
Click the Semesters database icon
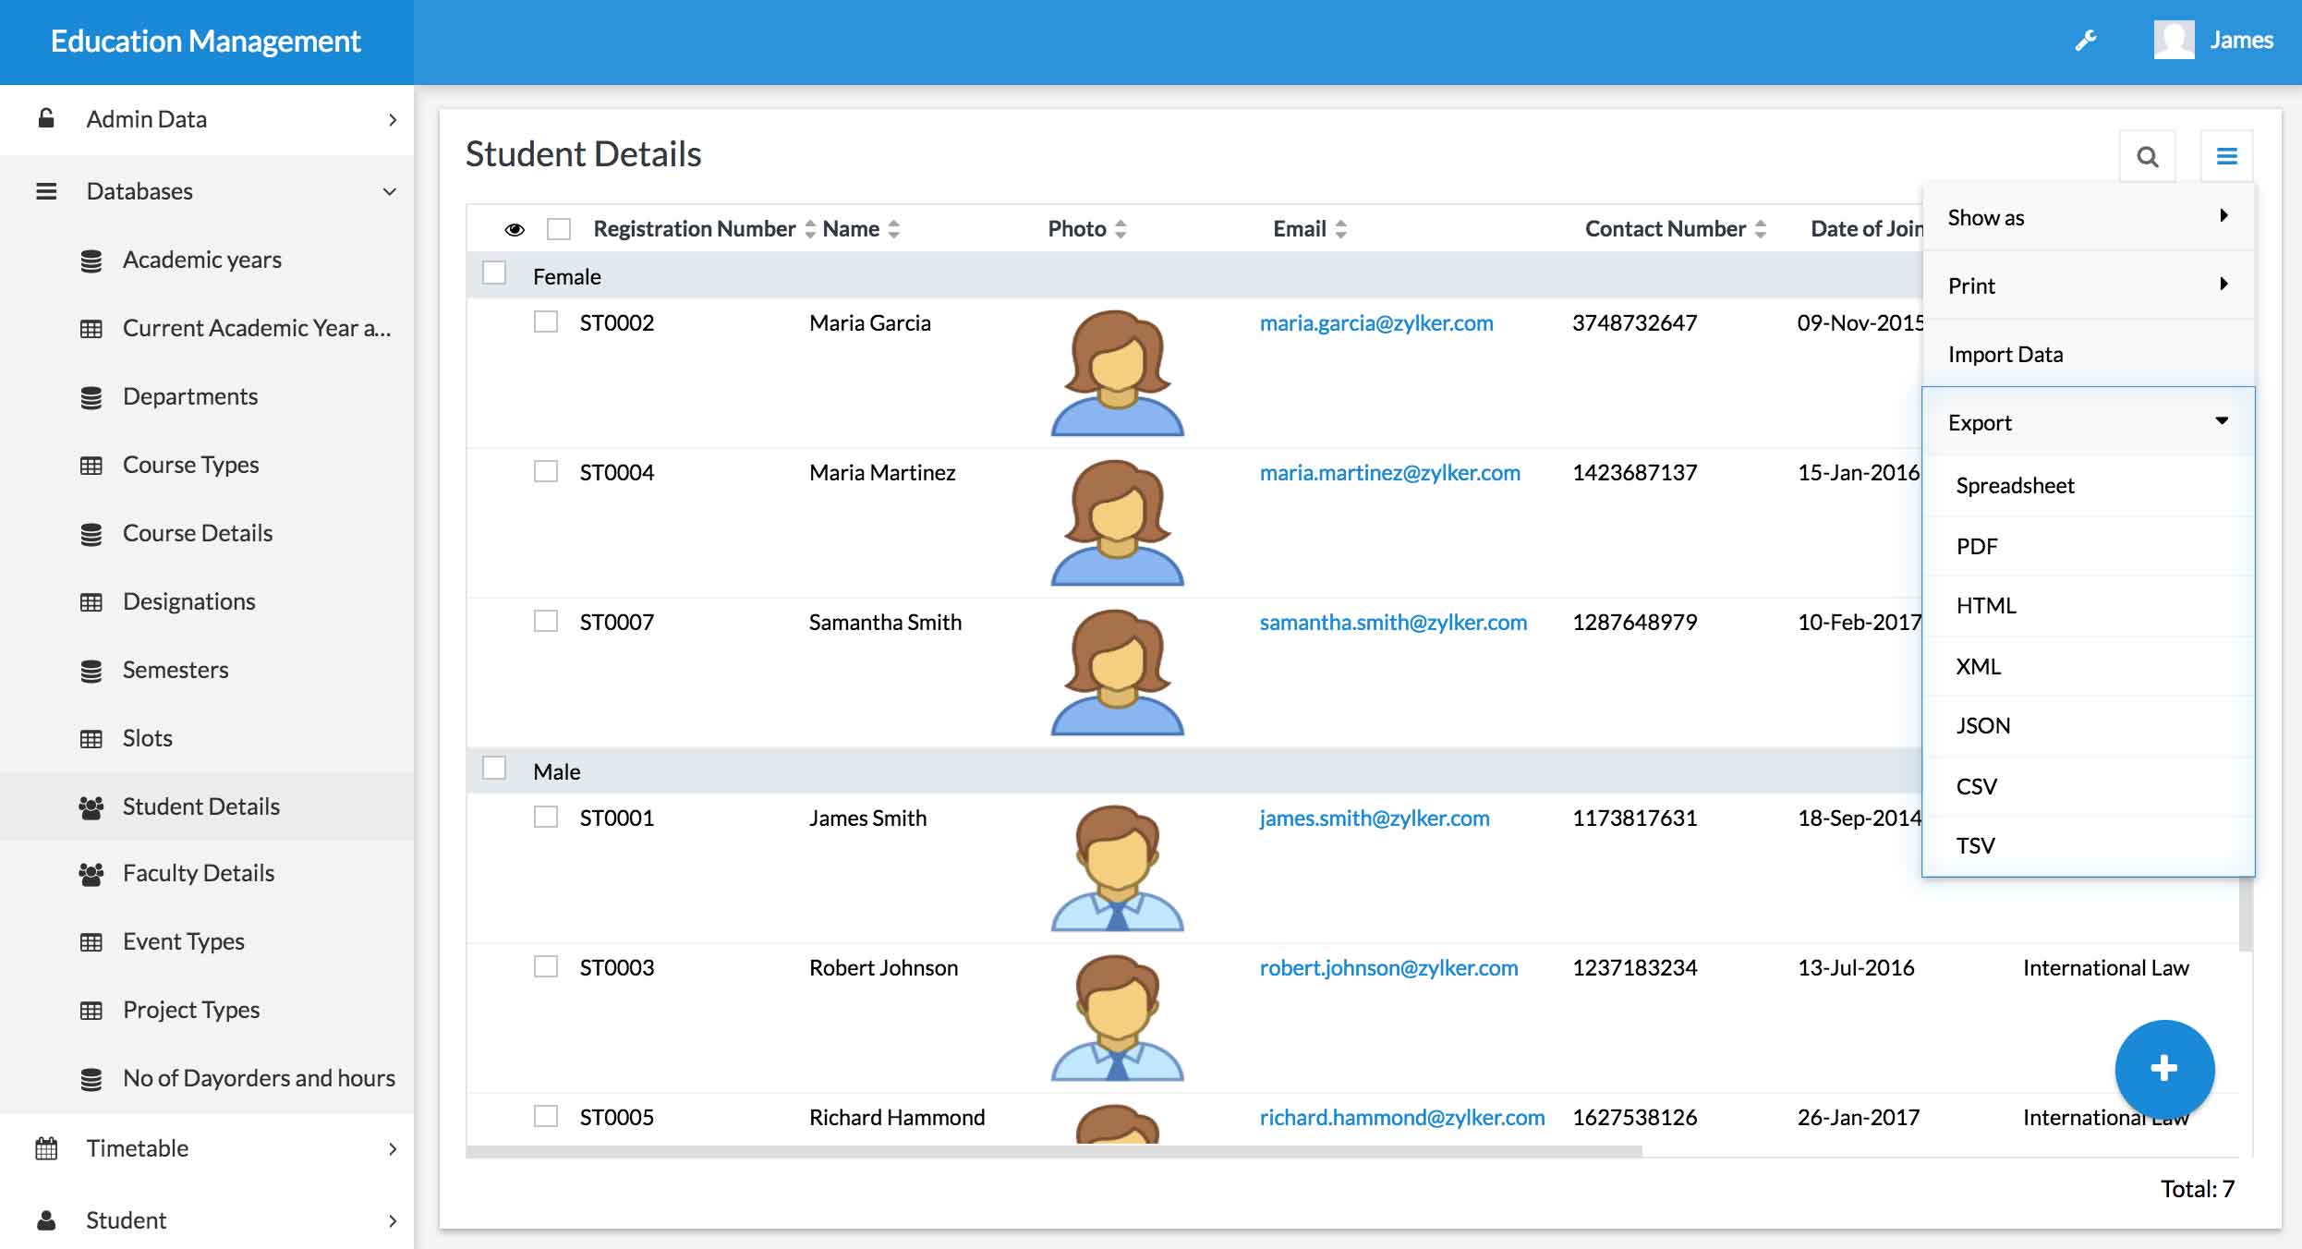tap(91, 672)
